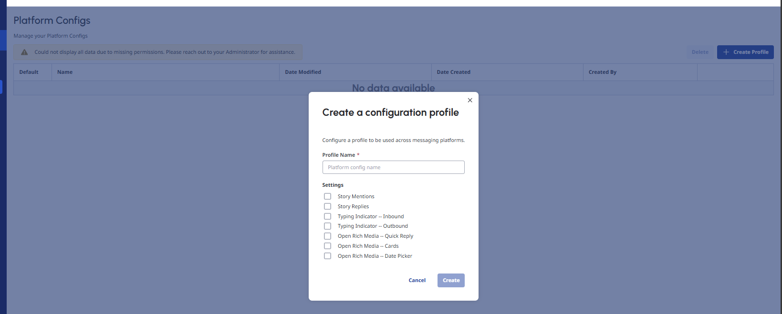The image size is (782, 314).
Task: Toggle the Story Replies setting
Action: coord(327,206)
